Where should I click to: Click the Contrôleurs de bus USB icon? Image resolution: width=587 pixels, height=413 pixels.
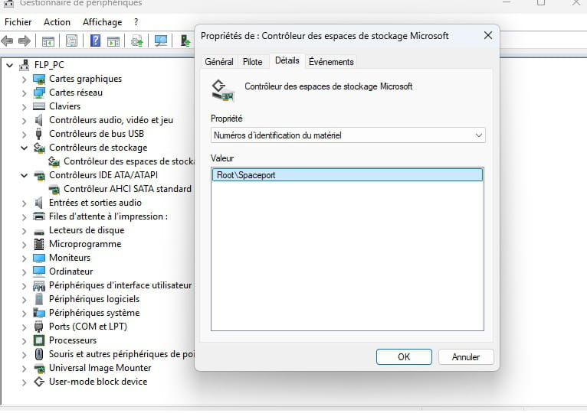pos(38,134)
